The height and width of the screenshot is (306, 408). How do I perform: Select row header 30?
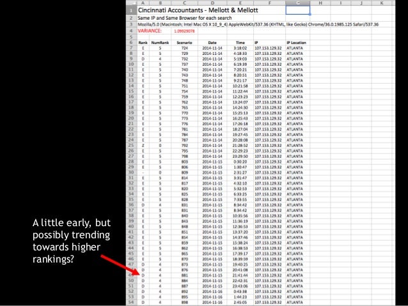pyautogui.click(x=131, y=172)
